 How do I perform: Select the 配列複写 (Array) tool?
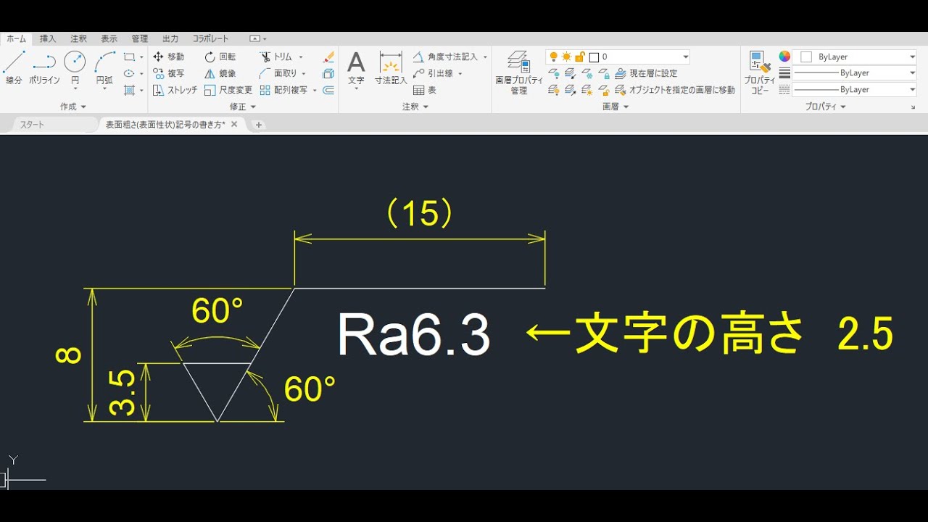(x=283, y=90)
